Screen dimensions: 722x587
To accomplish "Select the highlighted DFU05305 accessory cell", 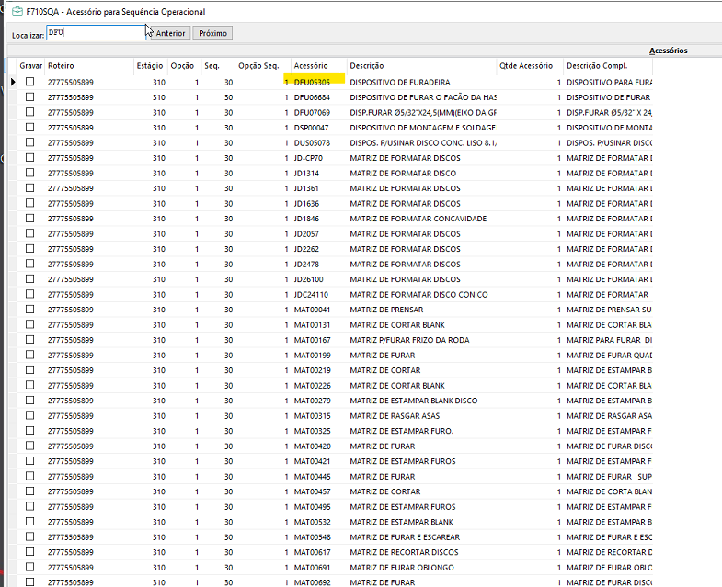I will pos(313,82).
